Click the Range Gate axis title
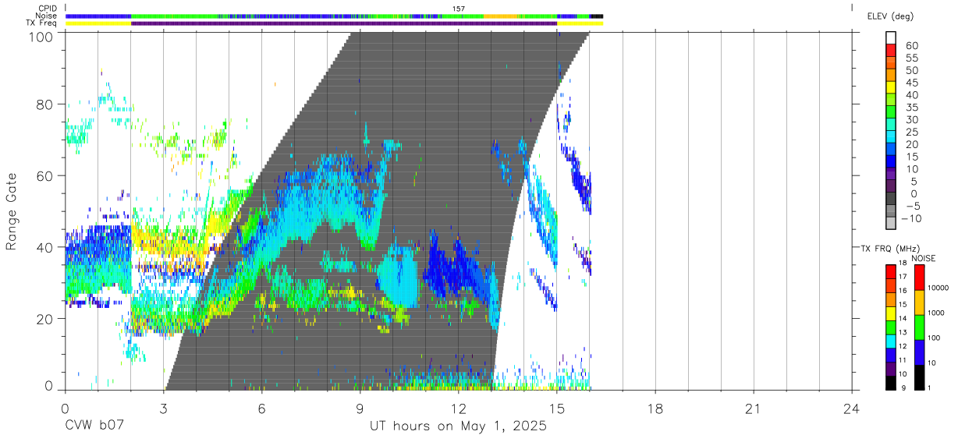 (x=12, y=212)
